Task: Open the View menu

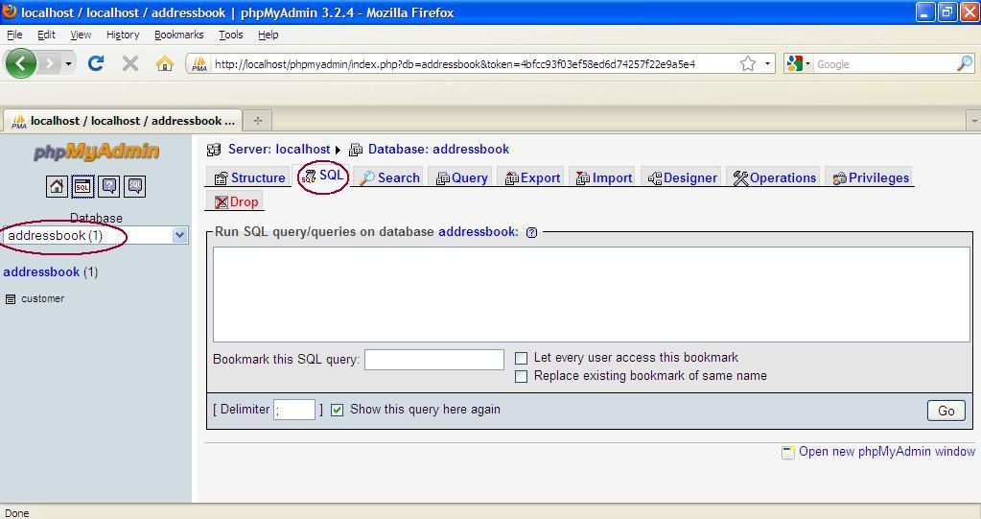Action: (x=81, y=35)
